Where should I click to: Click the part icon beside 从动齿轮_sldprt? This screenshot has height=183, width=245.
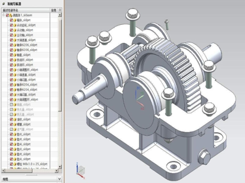click(x=15, y=25)
